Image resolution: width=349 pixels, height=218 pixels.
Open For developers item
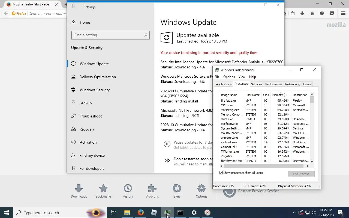point(92,168)
